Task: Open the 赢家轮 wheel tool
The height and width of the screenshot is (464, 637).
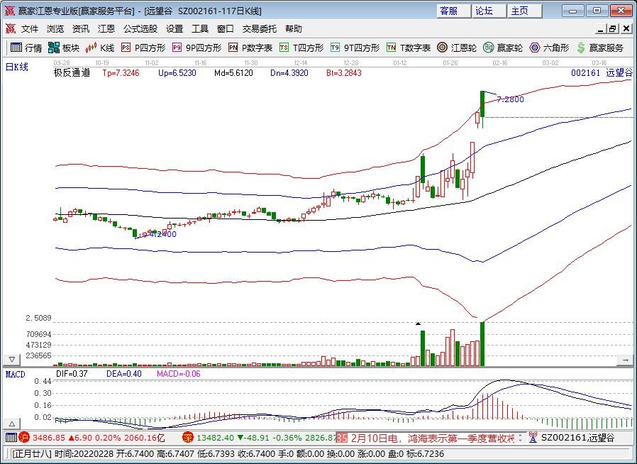Action: click(x=503, y=48)
